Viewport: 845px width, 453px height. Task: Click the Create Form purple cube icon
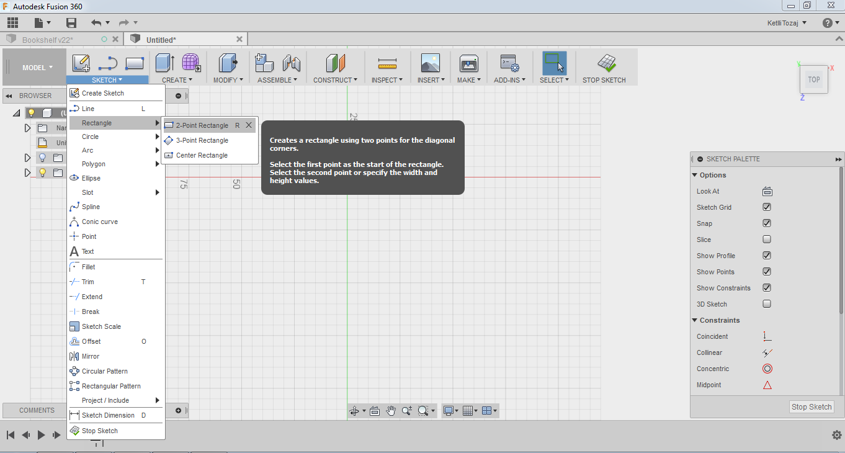pyautogui.click(x=190, y=63)
